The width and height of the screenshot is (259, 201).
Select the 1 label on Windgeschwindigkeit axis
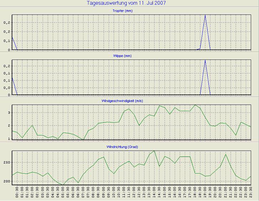click(x=9, y=139)
